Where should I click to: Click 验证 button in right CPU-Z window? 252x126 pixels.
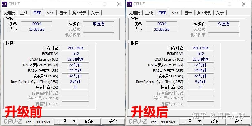click(x=214, y=121)
